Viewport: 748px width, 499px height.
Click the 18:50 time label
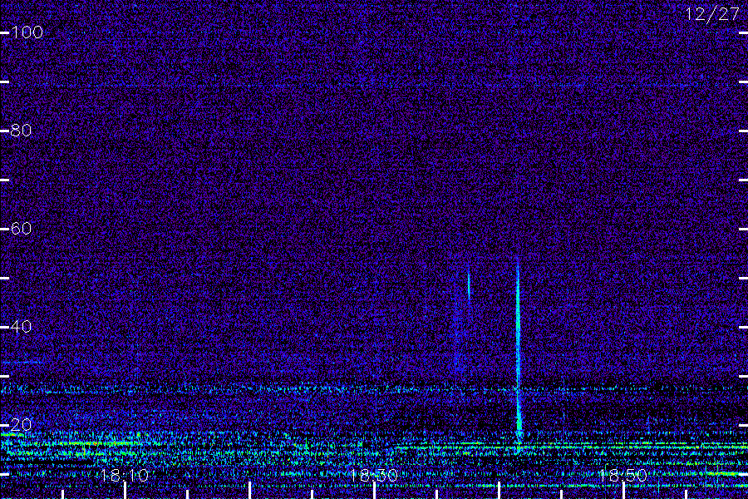pyautogui.click(x=623, y=475)
